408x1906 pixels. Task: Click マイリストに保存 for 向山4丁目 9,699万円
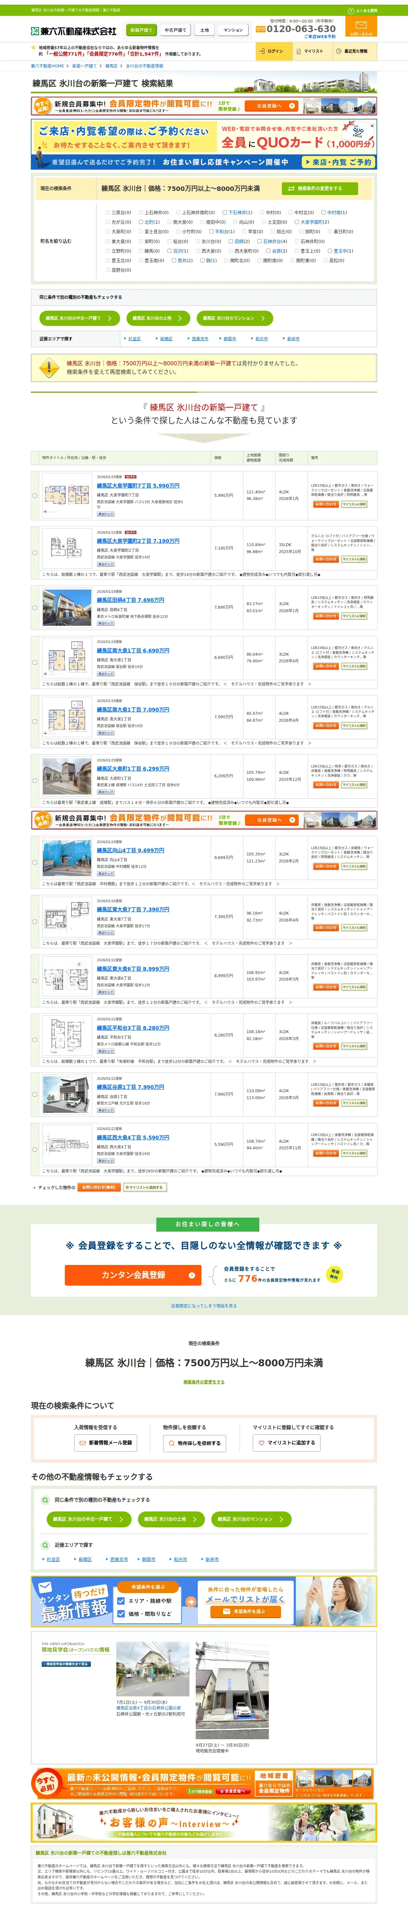point(354,866)
